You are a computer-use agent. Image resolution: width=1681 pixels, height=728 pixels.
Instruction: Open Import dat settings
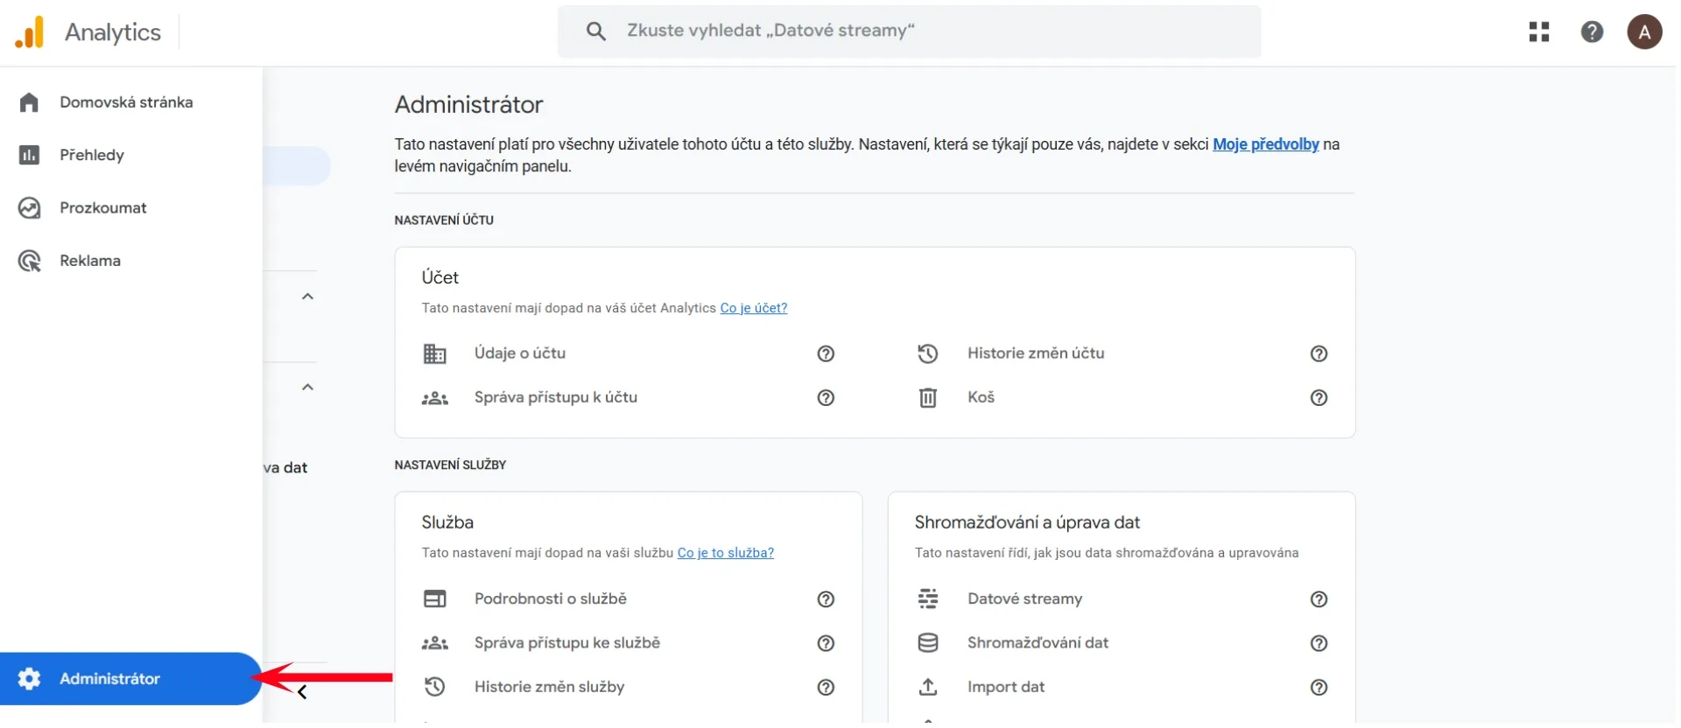[x=1006, y=688]
